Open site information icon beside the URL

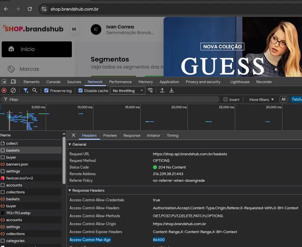[44, 9]
